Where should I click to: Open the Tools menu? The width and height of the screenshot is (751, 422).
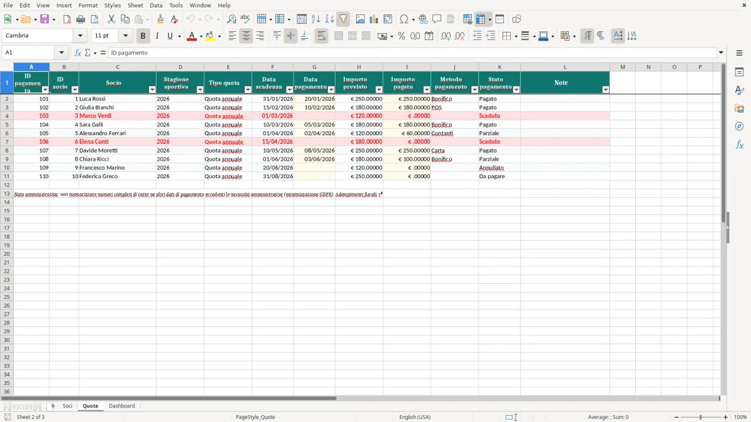point(176,5)
